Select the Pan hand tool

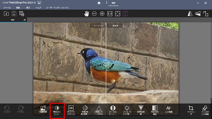point(86,14)
